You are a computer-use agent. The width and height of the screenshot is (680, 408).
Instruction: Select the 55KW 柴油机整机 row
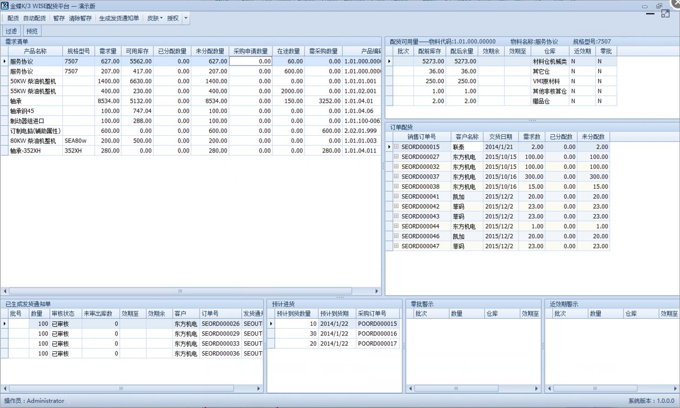pyautogui.click(x=191, y=91)
